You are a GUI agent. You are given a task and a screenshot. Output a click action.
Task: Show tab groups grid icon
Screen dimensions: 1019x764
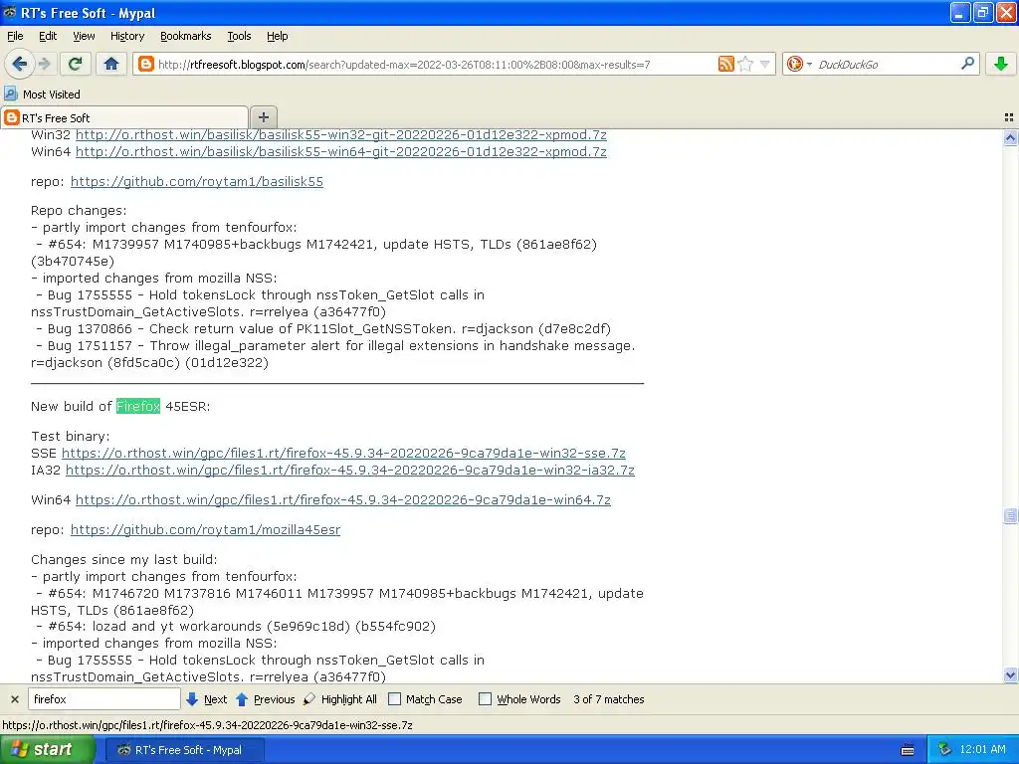click(1009, 117)
